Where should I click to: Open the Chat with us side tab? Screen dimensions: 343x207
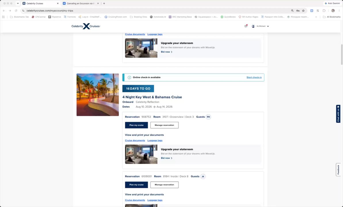tap(338, 114)
